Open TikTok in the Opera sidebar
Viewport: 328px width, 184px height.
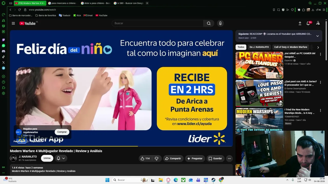click(3, 57)
